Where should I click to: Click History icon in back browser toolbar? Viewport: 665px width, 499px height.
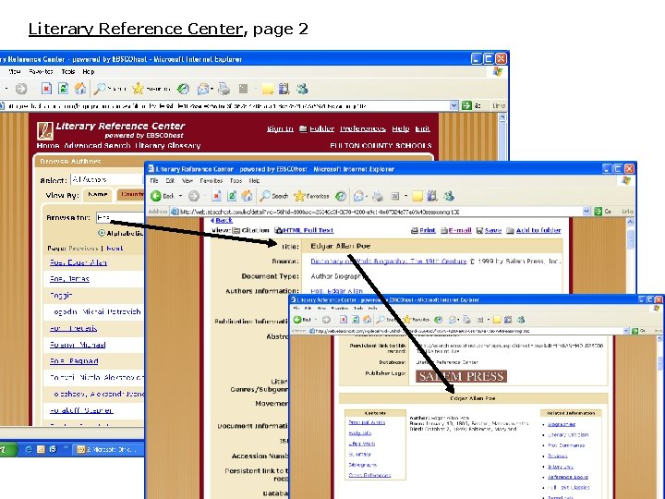click(183, 89)
